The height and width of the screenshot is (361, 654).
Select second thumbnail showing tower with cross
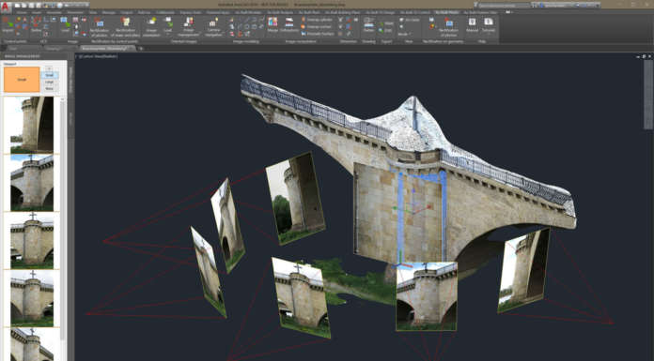click(x=32, y=182)
